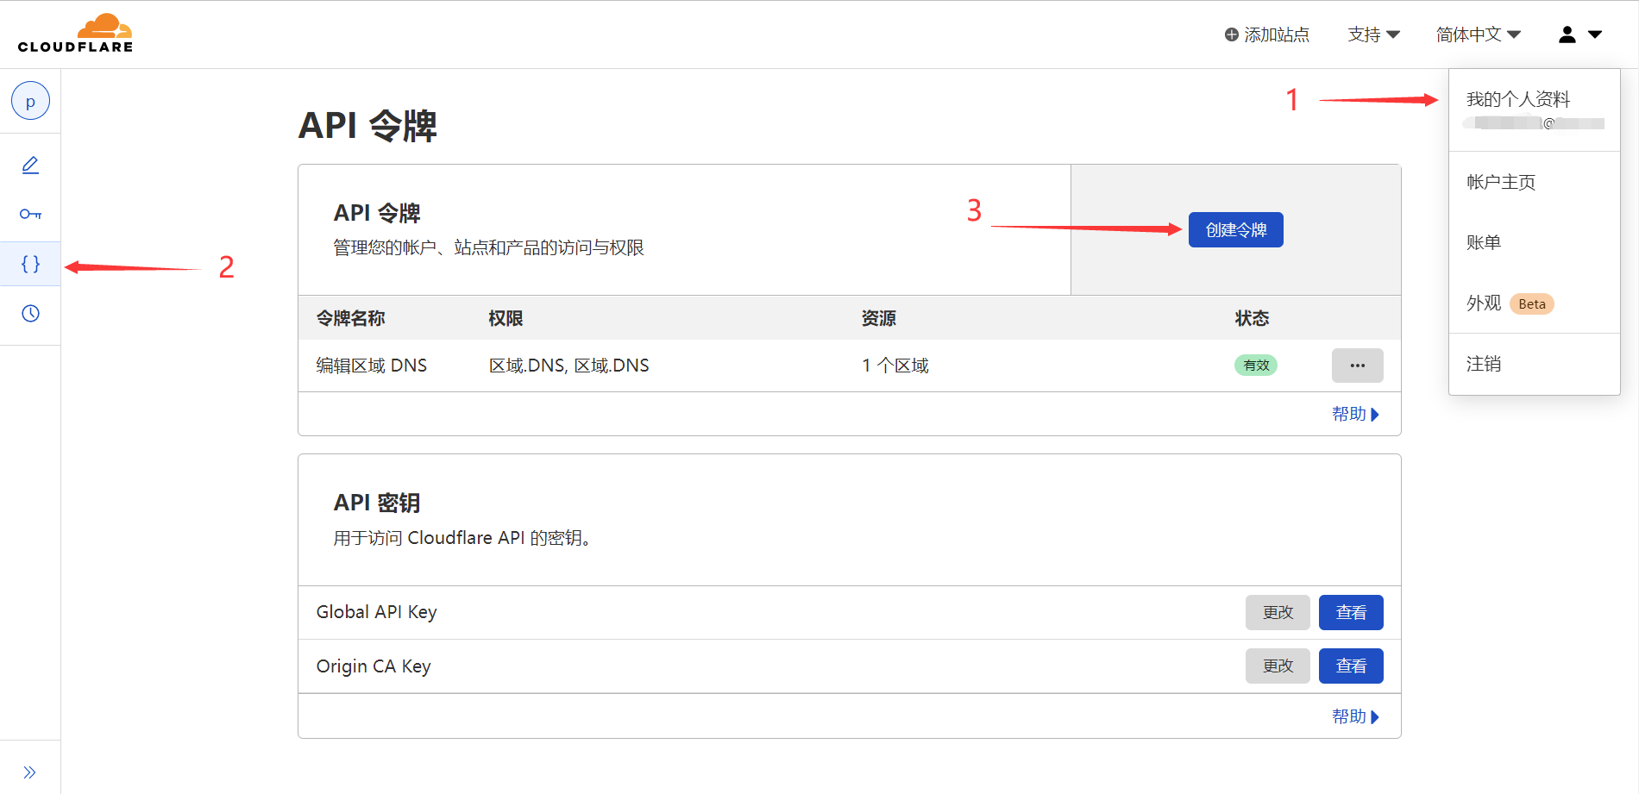Click 查看 next to Global API Key

point(1350,612)
